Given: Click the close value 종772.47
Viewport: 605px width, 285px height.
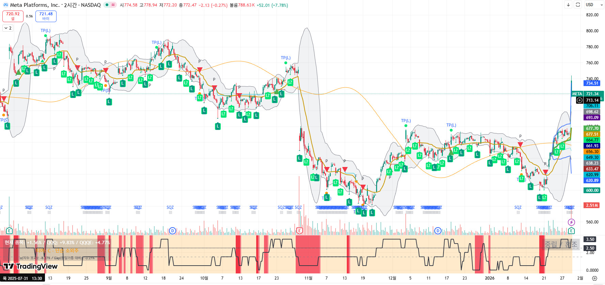Looking at the screenshot, I should click(x=188, y=5).
